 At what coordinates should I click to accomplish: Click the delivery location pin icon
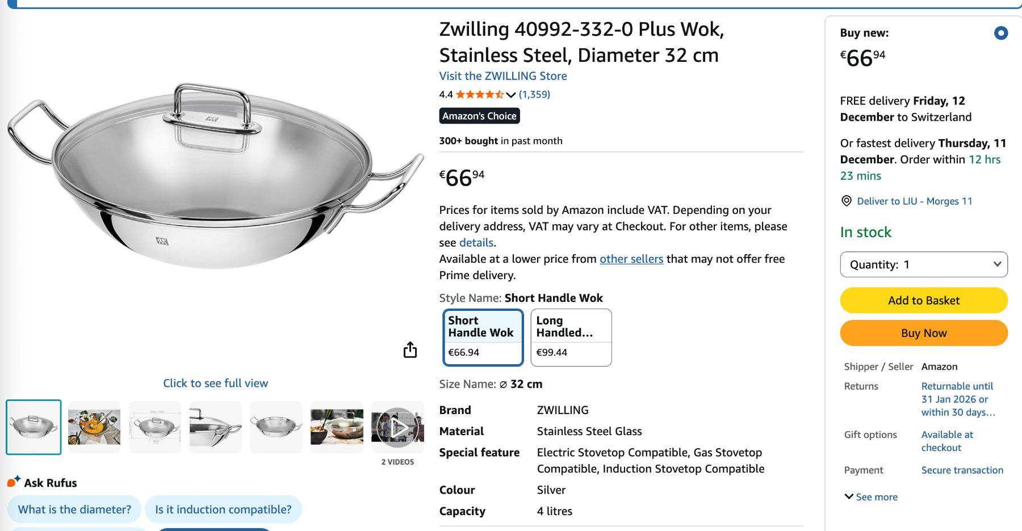(x=846, y=201)
